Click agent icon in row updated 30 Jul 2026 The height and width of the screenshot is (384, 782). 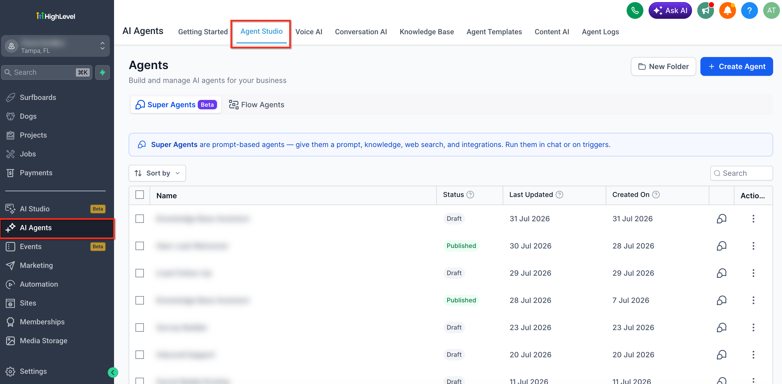click(722, 246)
